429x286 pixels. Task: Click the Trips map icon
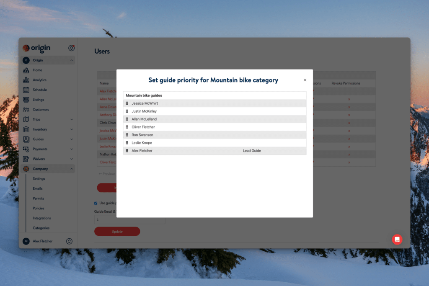pyautogui.click(x=26, y=119)
